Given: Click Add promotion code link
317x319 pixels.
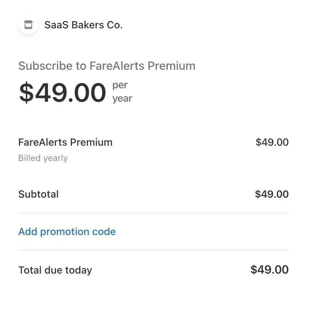Looking at the screenshot, I should pos(67,231).
